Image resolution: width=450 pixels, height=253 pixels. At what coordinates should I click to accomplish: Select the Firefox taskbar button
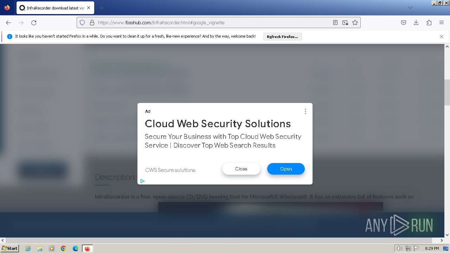(87, 248)
